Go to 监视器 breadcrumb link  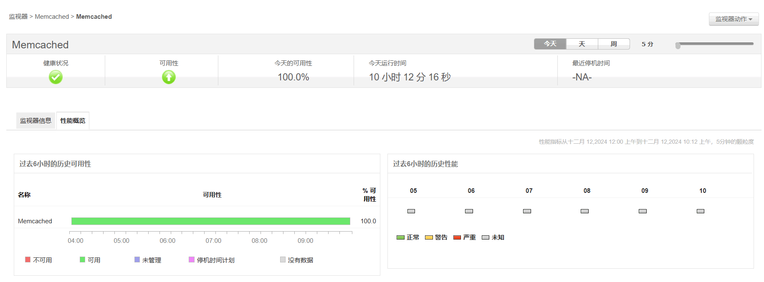[18, 17]
